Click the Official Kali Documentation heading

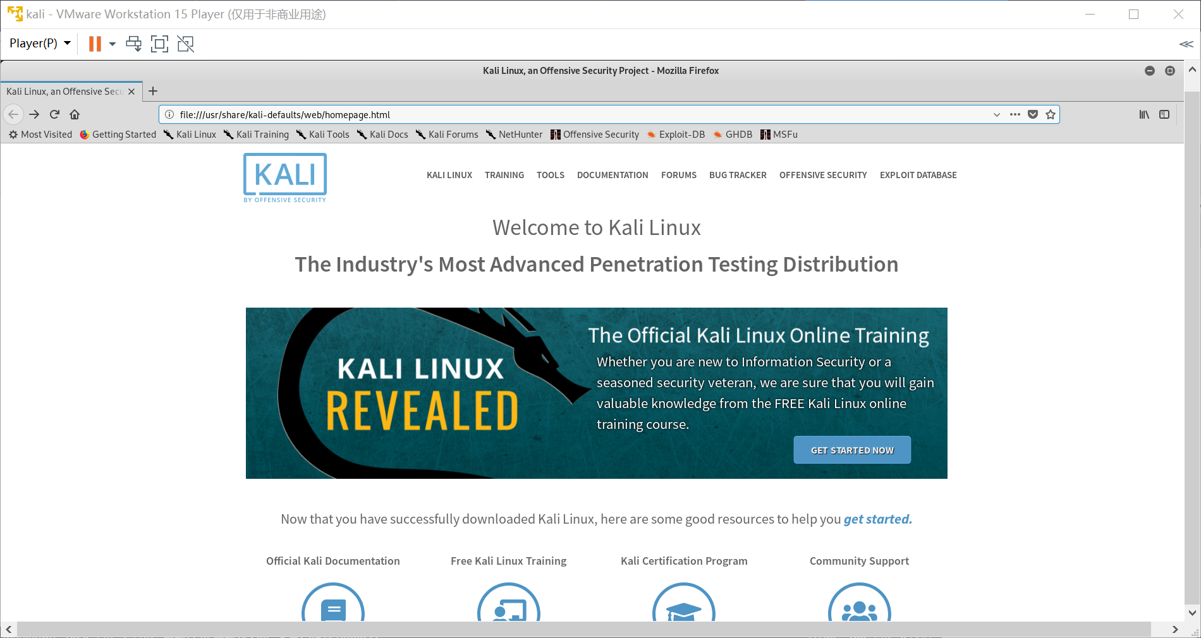(x=333, y=561)
